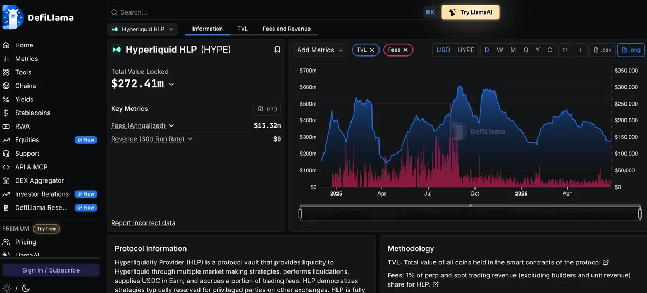The height and width of the screenshot is (293, 647).
Task: Click the DefiLlama logo
Action: point(38,17)
